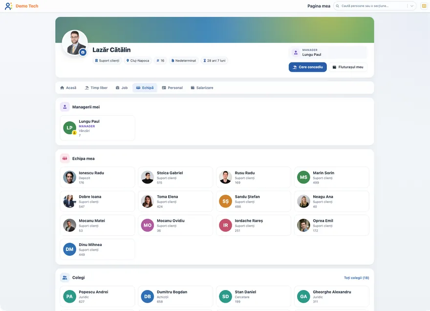Image resolution: width=430 pixels, height=311 pixels.
Task: Open Lungu Paul manager card name
Action: [x=89, y=122]
